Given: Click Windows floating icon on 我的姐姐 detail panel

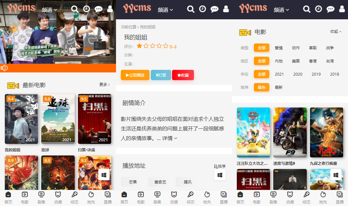Looking at the screenshot, I should pos(220,175).
